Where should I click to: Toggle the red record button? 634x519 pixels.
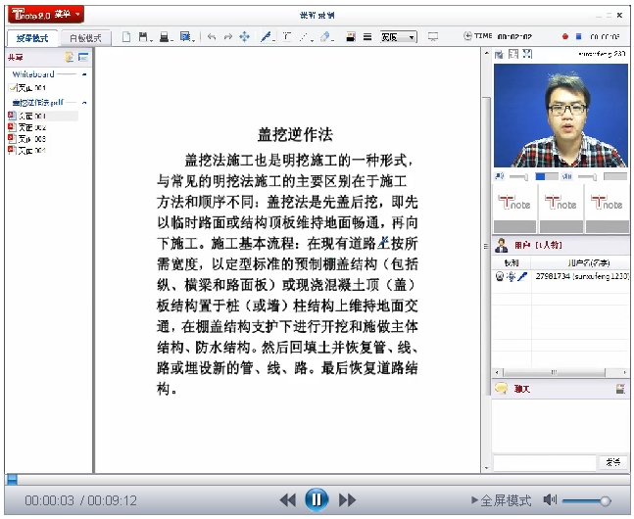(565, 37)
